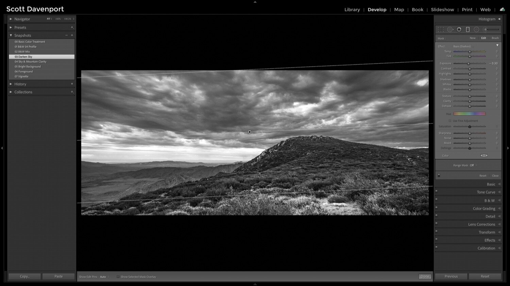Select the Adjustment Brush tool icon
510x286 pixels.
[x=491, y=30]
